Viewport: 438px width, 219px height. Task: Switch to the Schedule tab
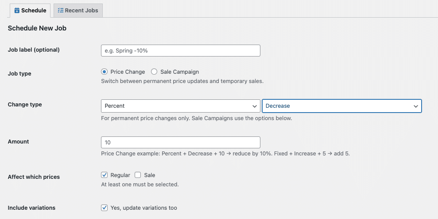click(30, 10)
